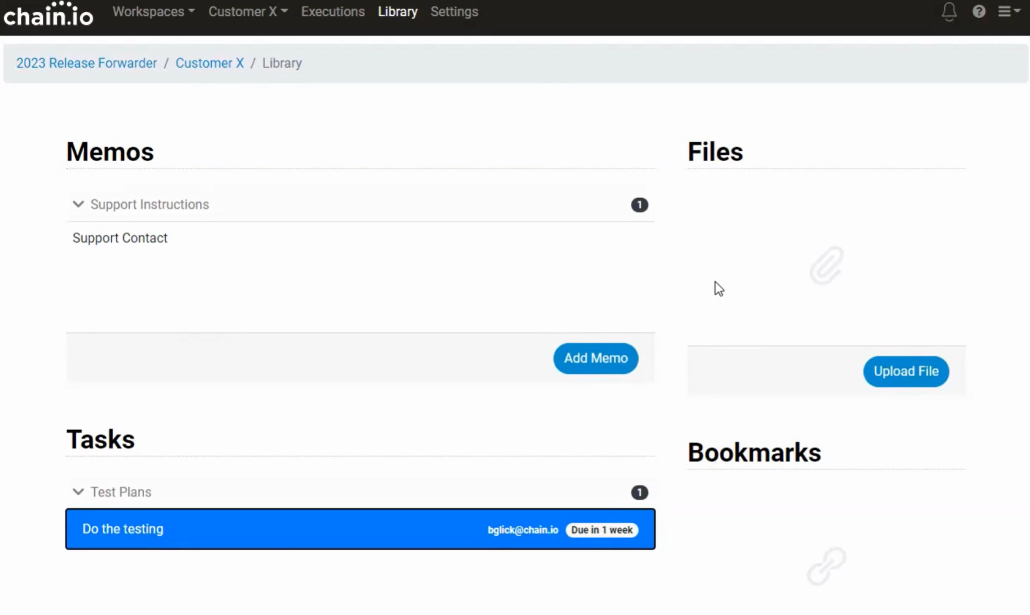Click the Test Plans count badge
1030x615 pixels.
[639, 492]
